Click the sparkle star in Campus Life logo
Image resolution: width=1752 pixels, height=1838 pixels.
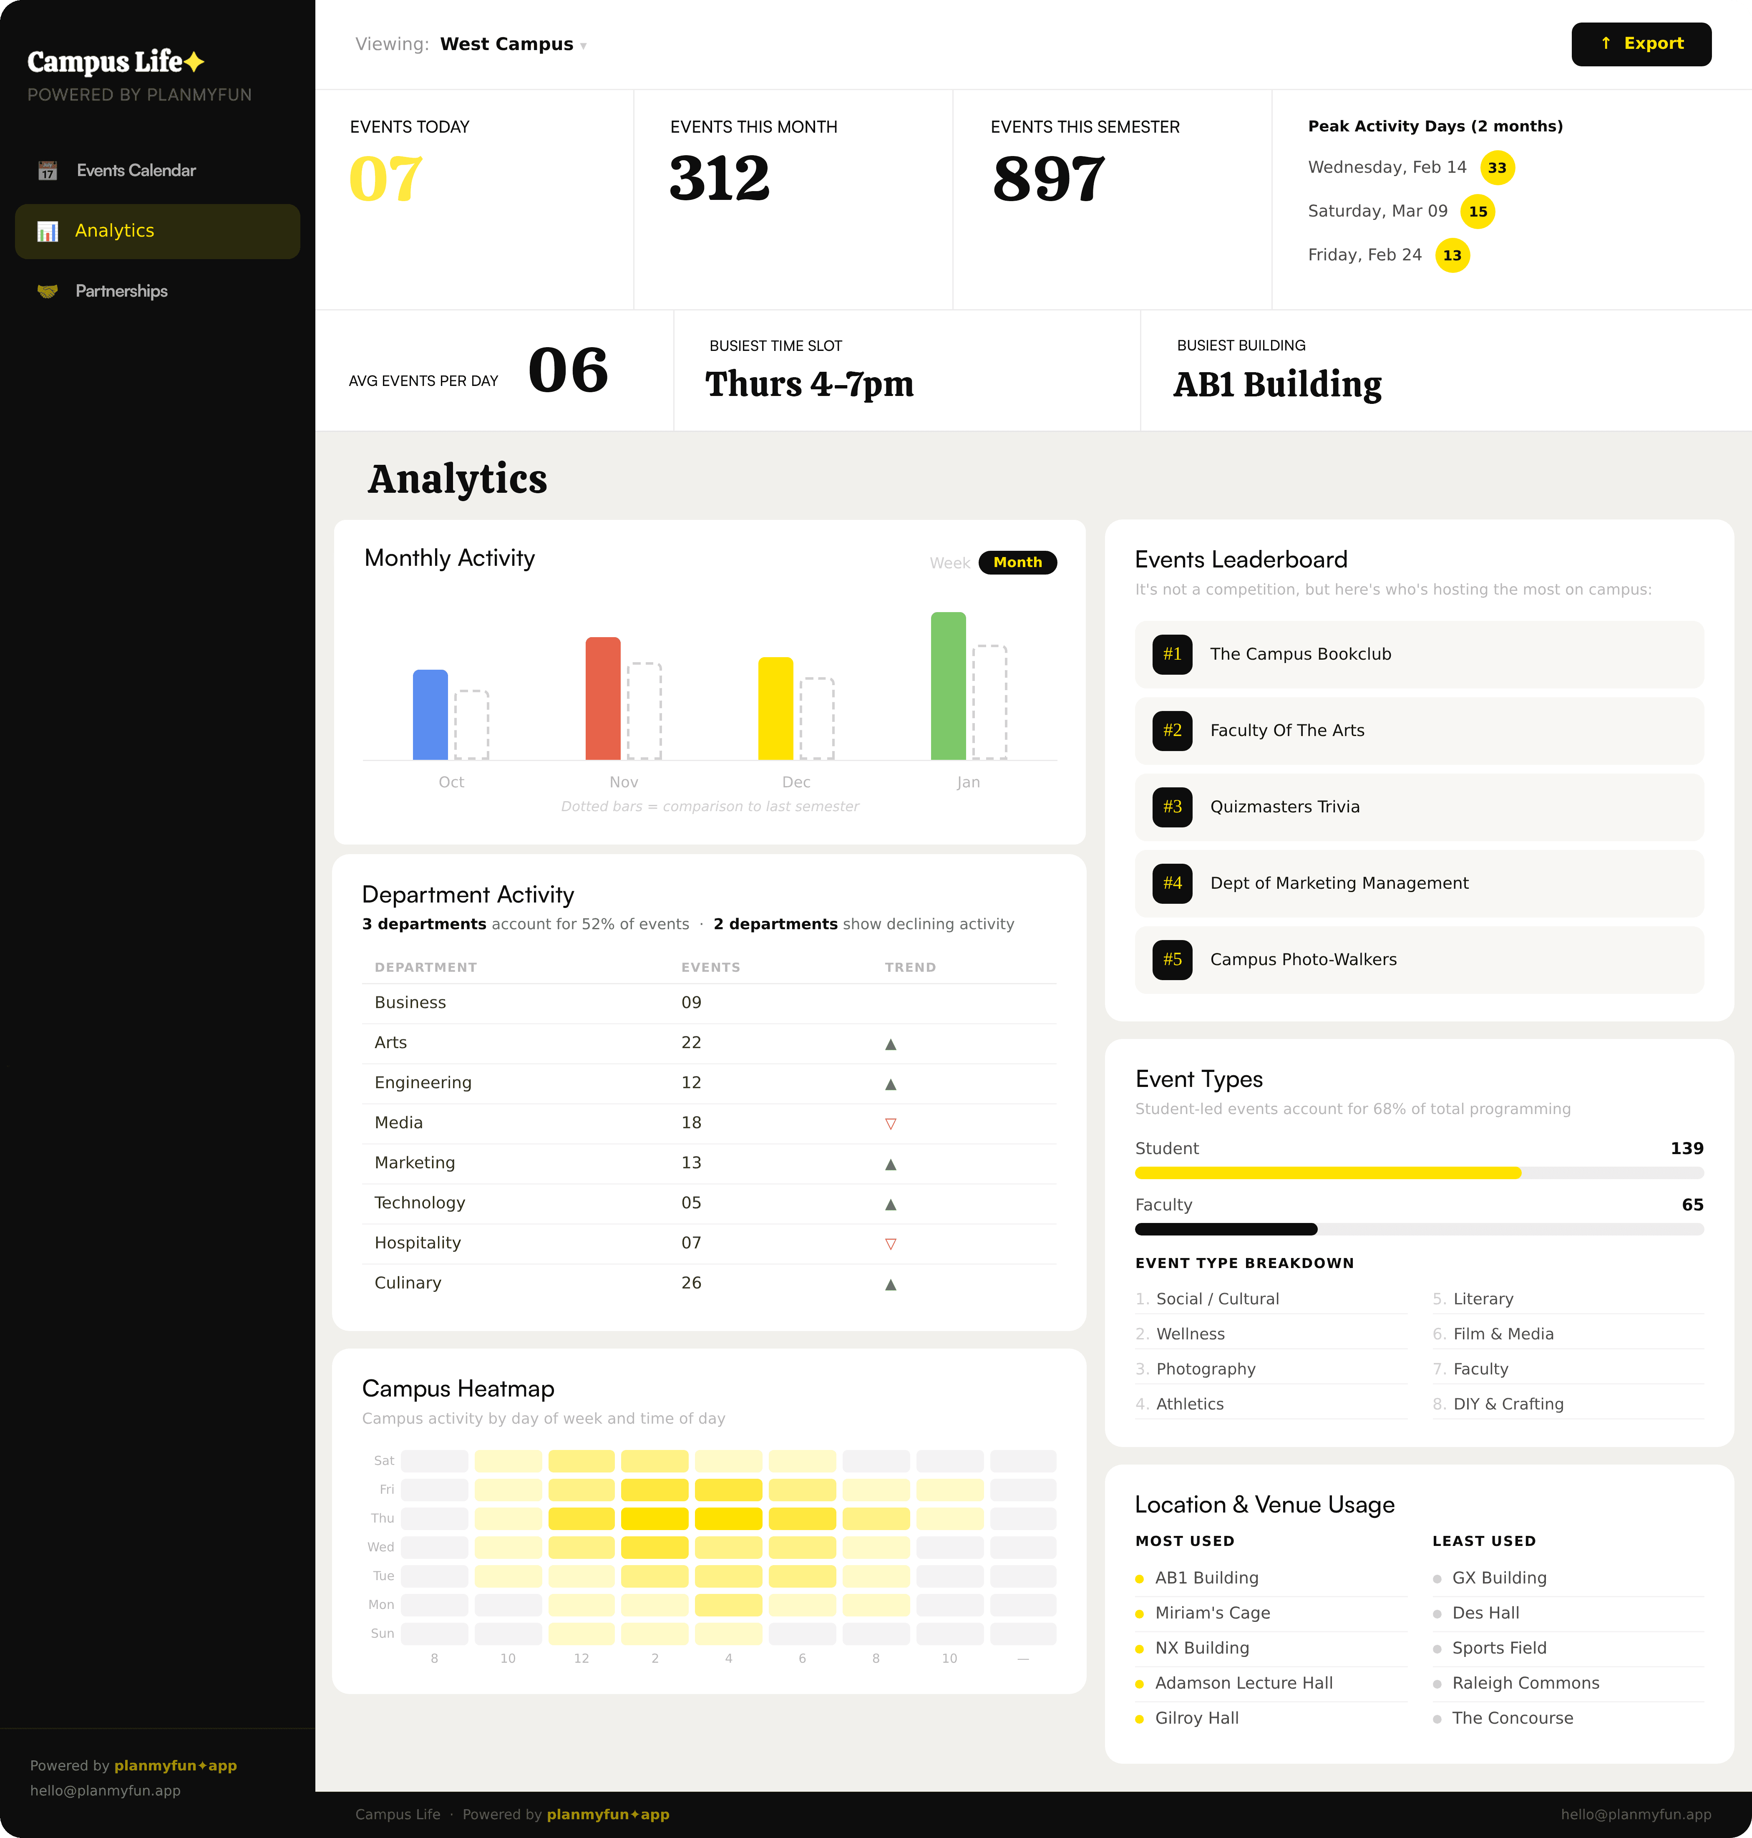click(194, 62)
